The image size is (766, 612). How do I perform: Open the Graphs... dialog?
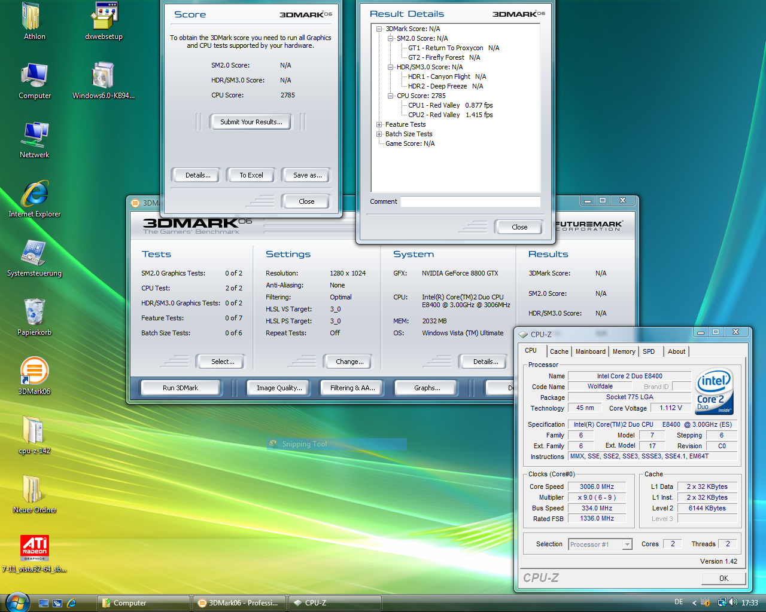click(427, 388)
